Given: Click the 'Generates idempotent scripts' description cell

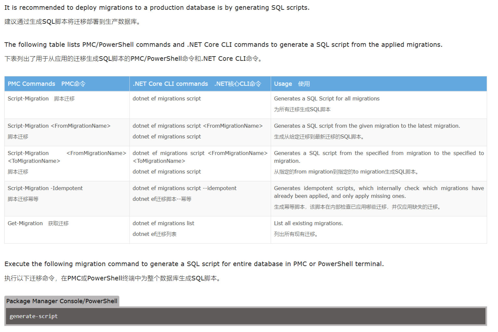Looking at the screenshot, I should click(379, 198).
